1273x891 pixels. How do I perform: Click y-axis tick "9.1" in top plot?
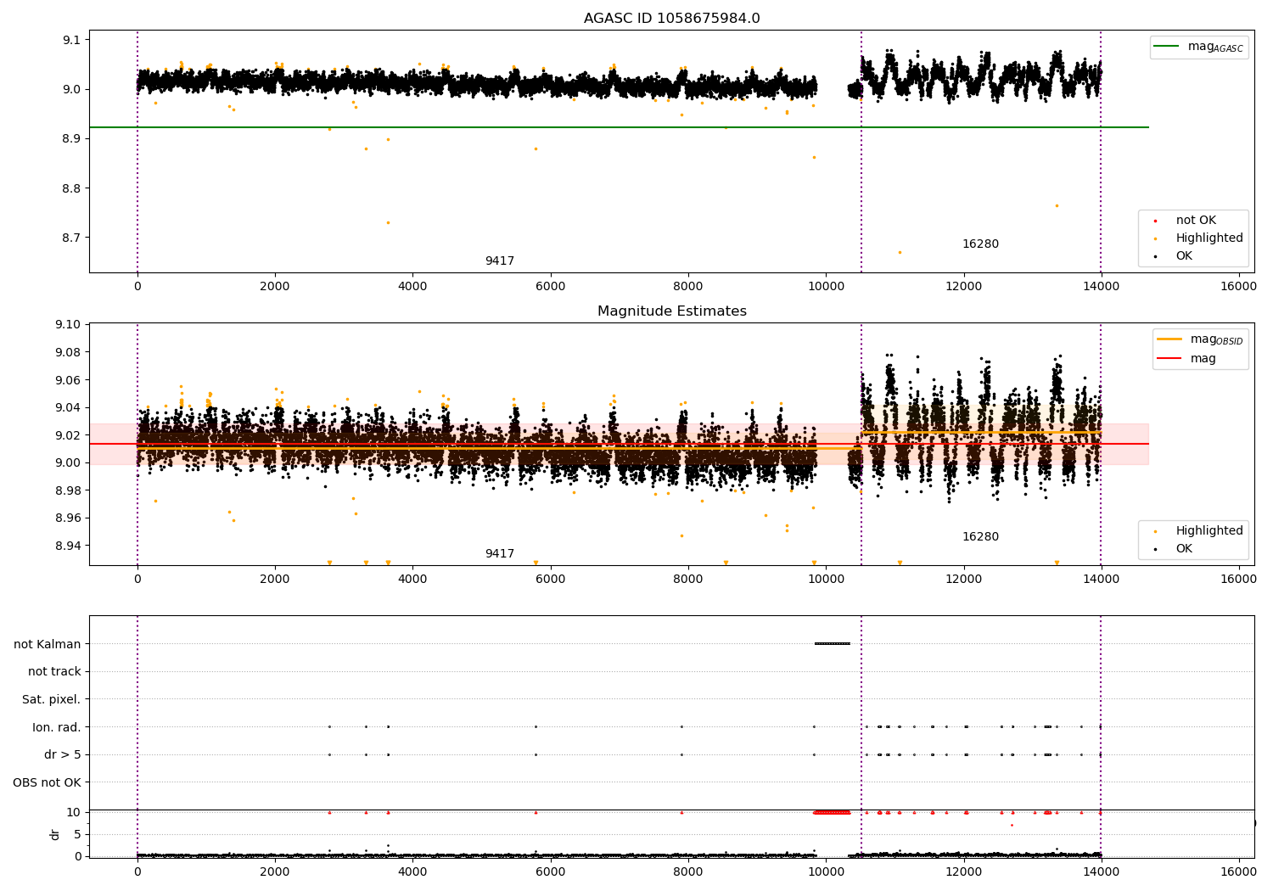coord(71,41)
